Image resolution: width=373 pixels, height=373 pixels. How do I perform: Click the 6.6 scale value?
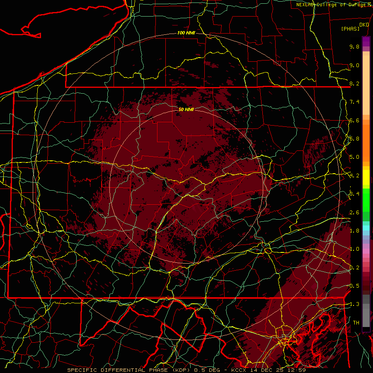[354, 120]
